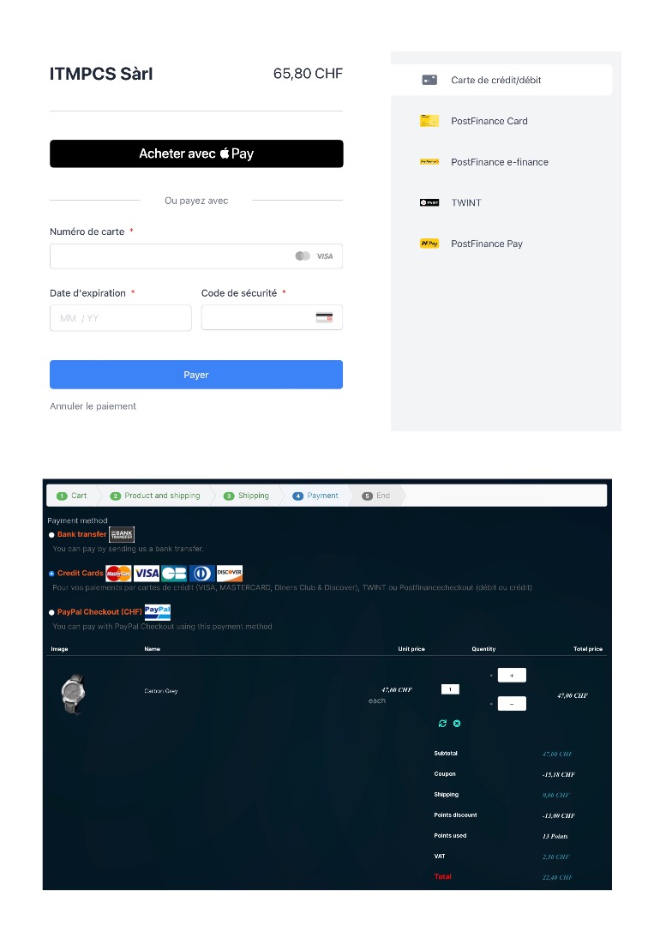The height and width of the screenshot is (926, 654).
Task: Click the VISA card logo
Action: pyautogui.click(x=147, y=573)
